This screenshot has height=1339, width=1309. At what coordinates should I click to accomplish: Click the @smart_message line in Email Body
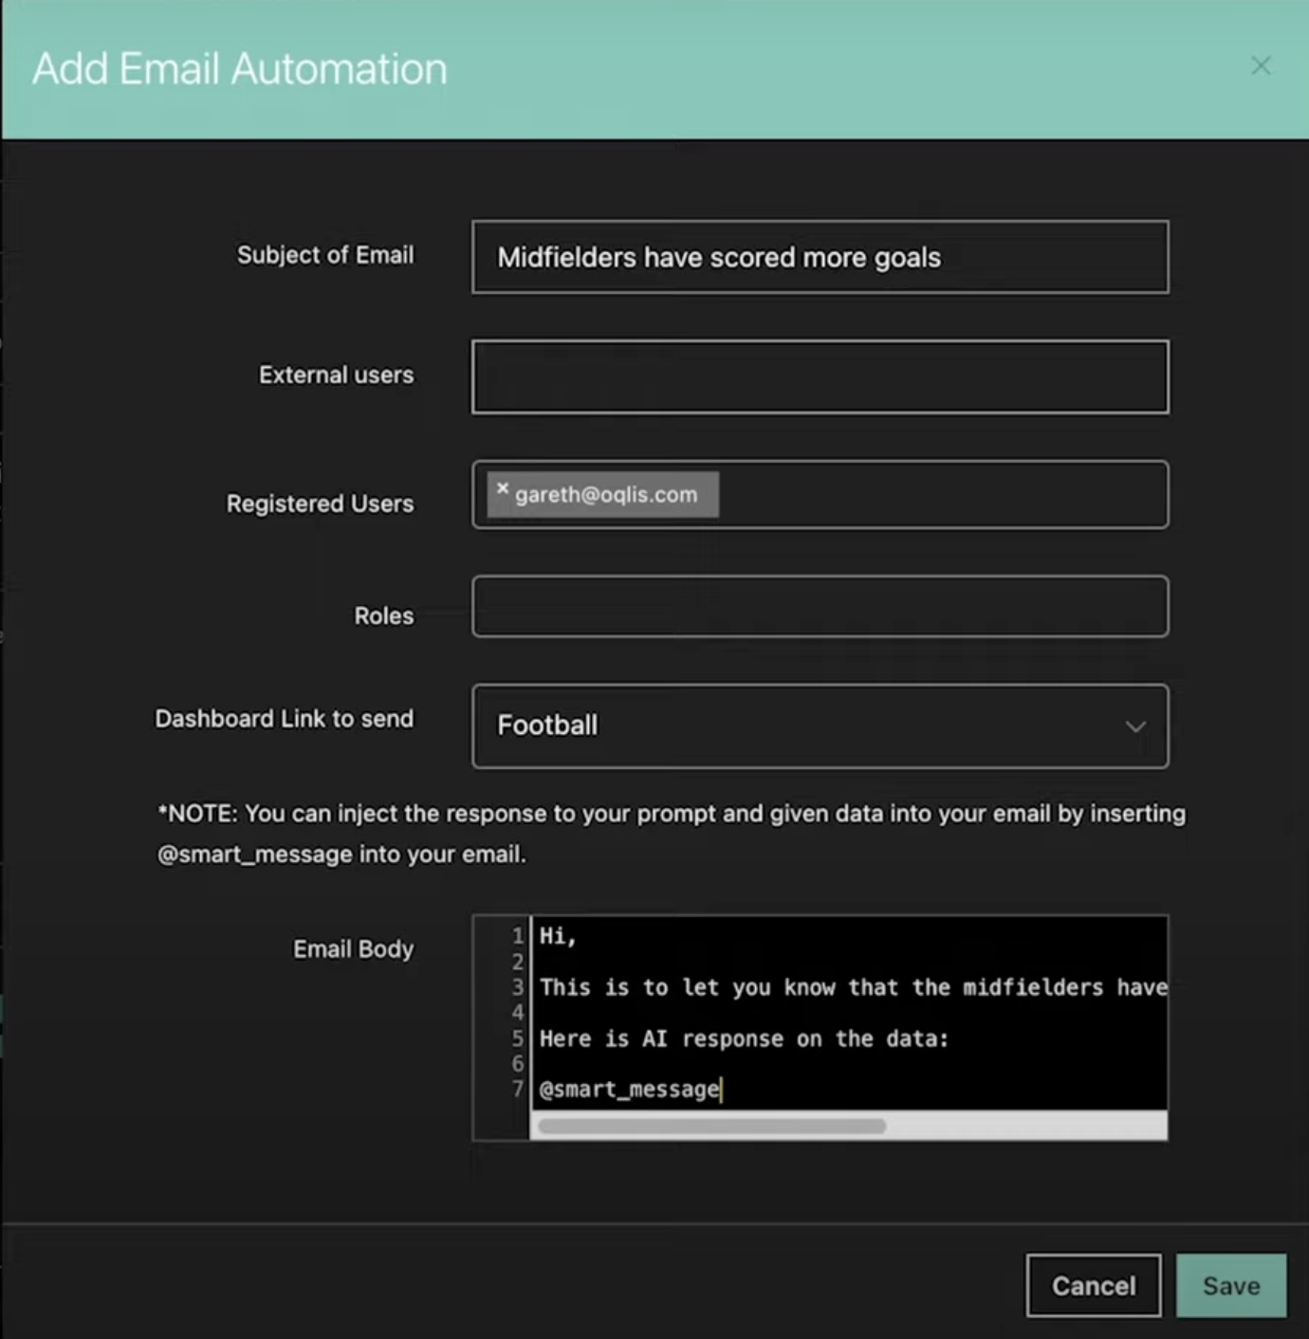click(x=630, y=1089)
